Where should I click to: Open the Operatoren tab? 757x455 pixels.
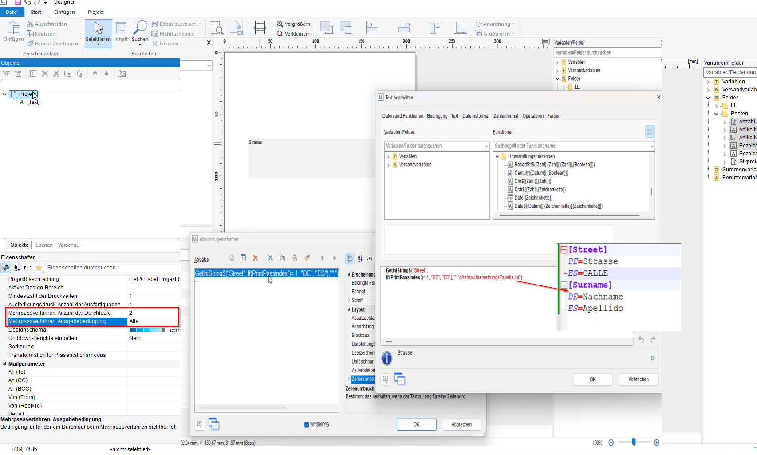pyautogui.click(x=533, y=116)
